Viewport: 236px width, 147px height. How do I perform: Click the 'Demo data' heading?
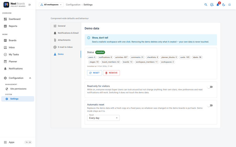click(92, 28)
